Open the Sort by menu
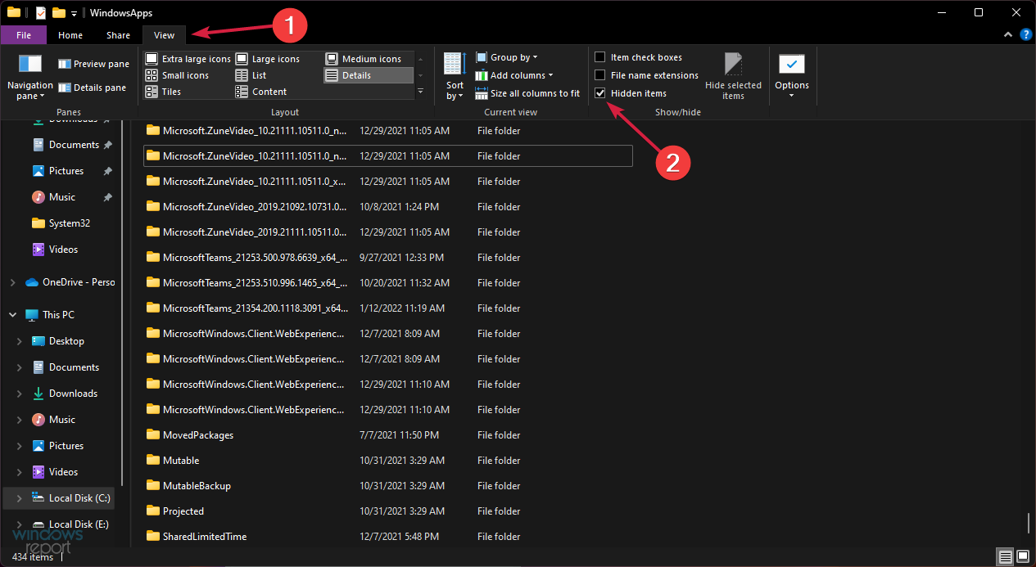The image size is (1036, 567). (x=455, y=77)
